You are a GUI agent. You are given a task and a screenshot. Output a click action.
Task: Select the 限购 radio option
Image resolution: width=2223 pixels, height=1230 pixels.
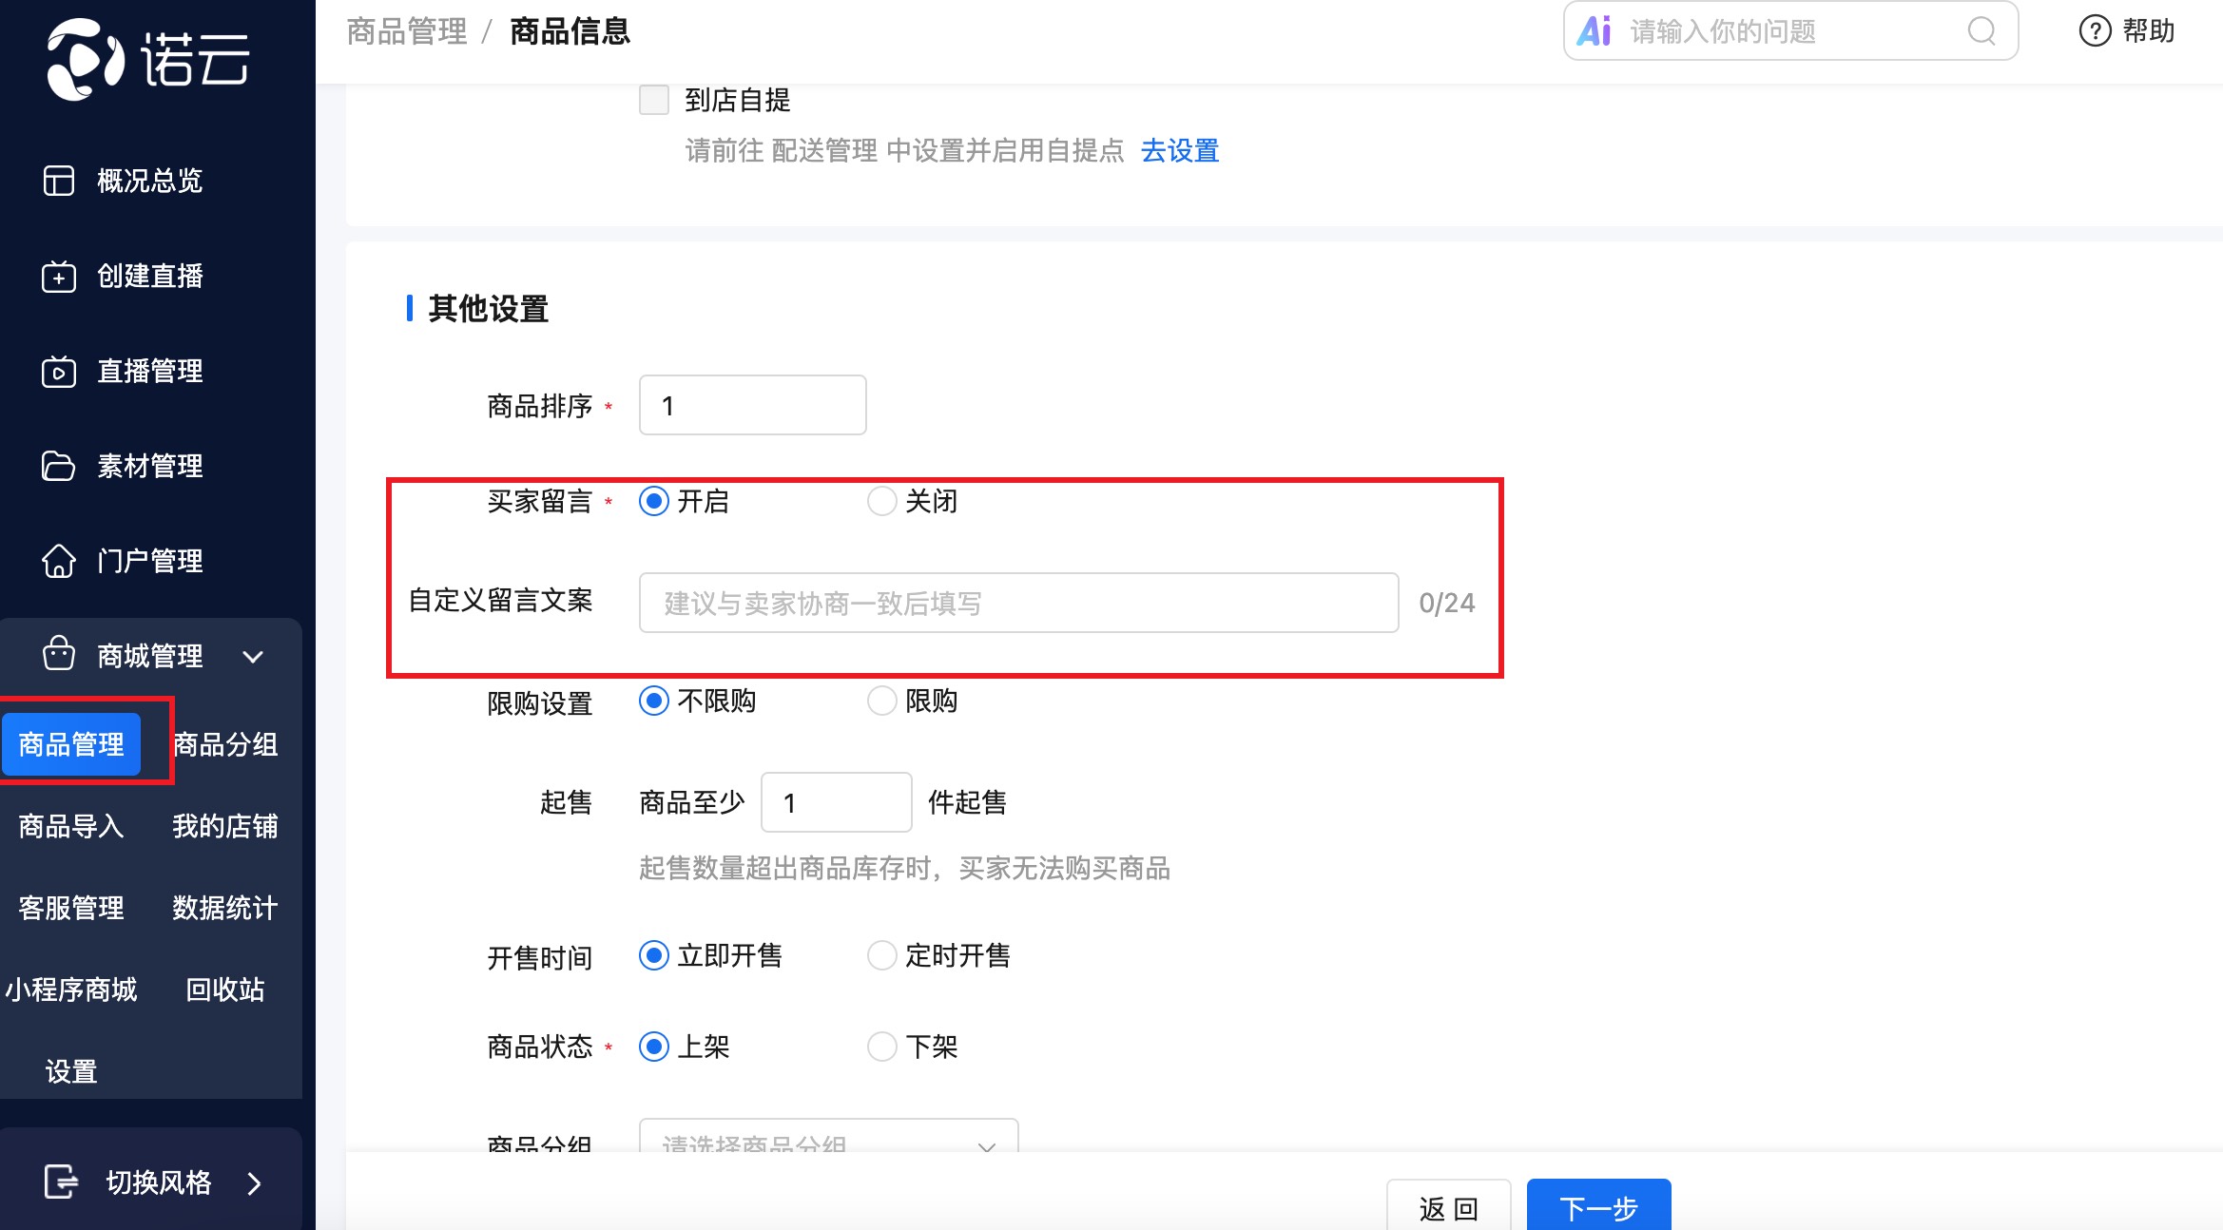(x=881, y=701)
